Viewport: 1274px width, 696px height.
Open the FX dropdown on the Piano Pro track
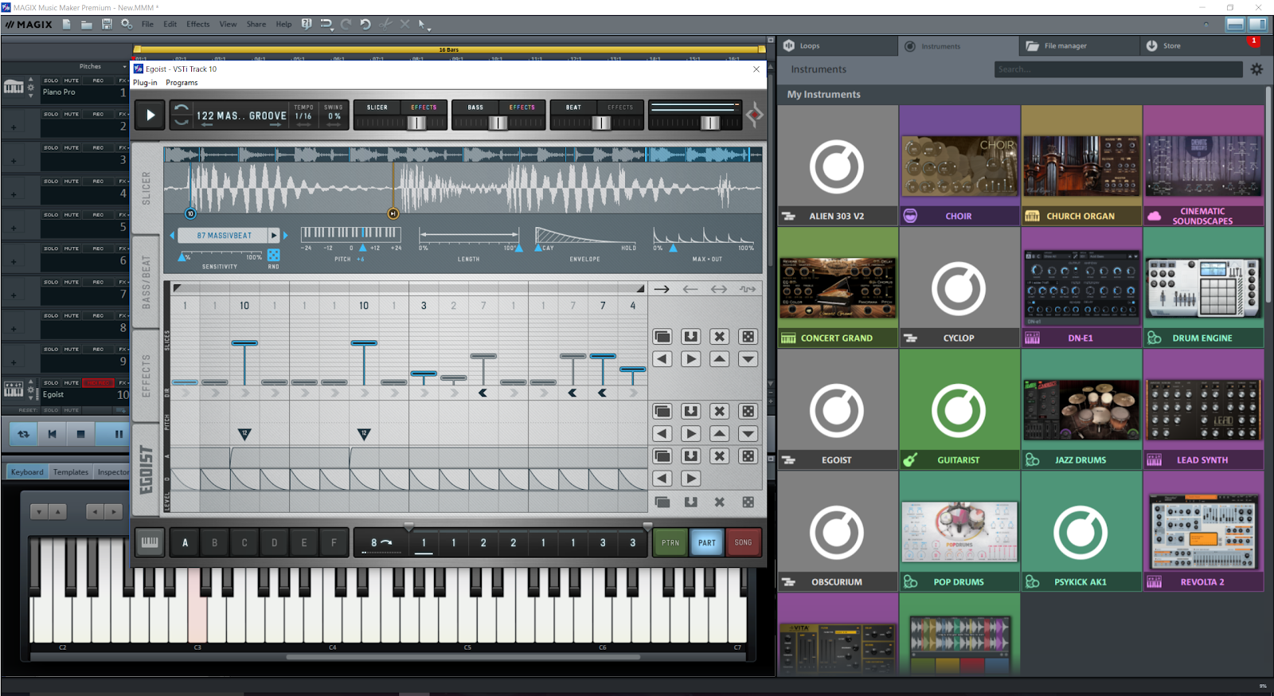[123, 80]
